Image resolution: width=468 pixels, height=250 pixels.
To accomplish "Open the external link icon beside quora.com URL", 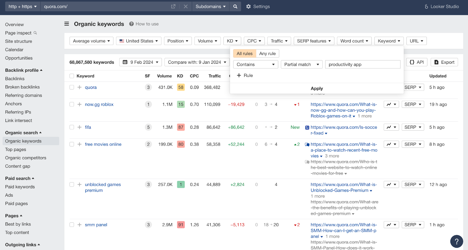I will click(x=173, y=6).
